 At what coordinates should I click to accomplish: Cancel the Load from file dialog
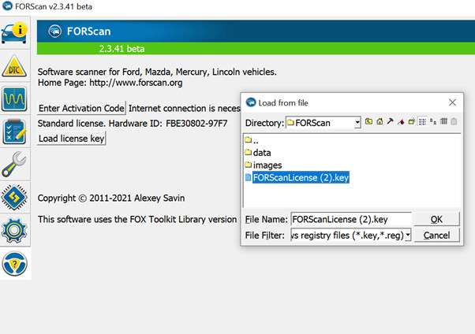(436, 236)
